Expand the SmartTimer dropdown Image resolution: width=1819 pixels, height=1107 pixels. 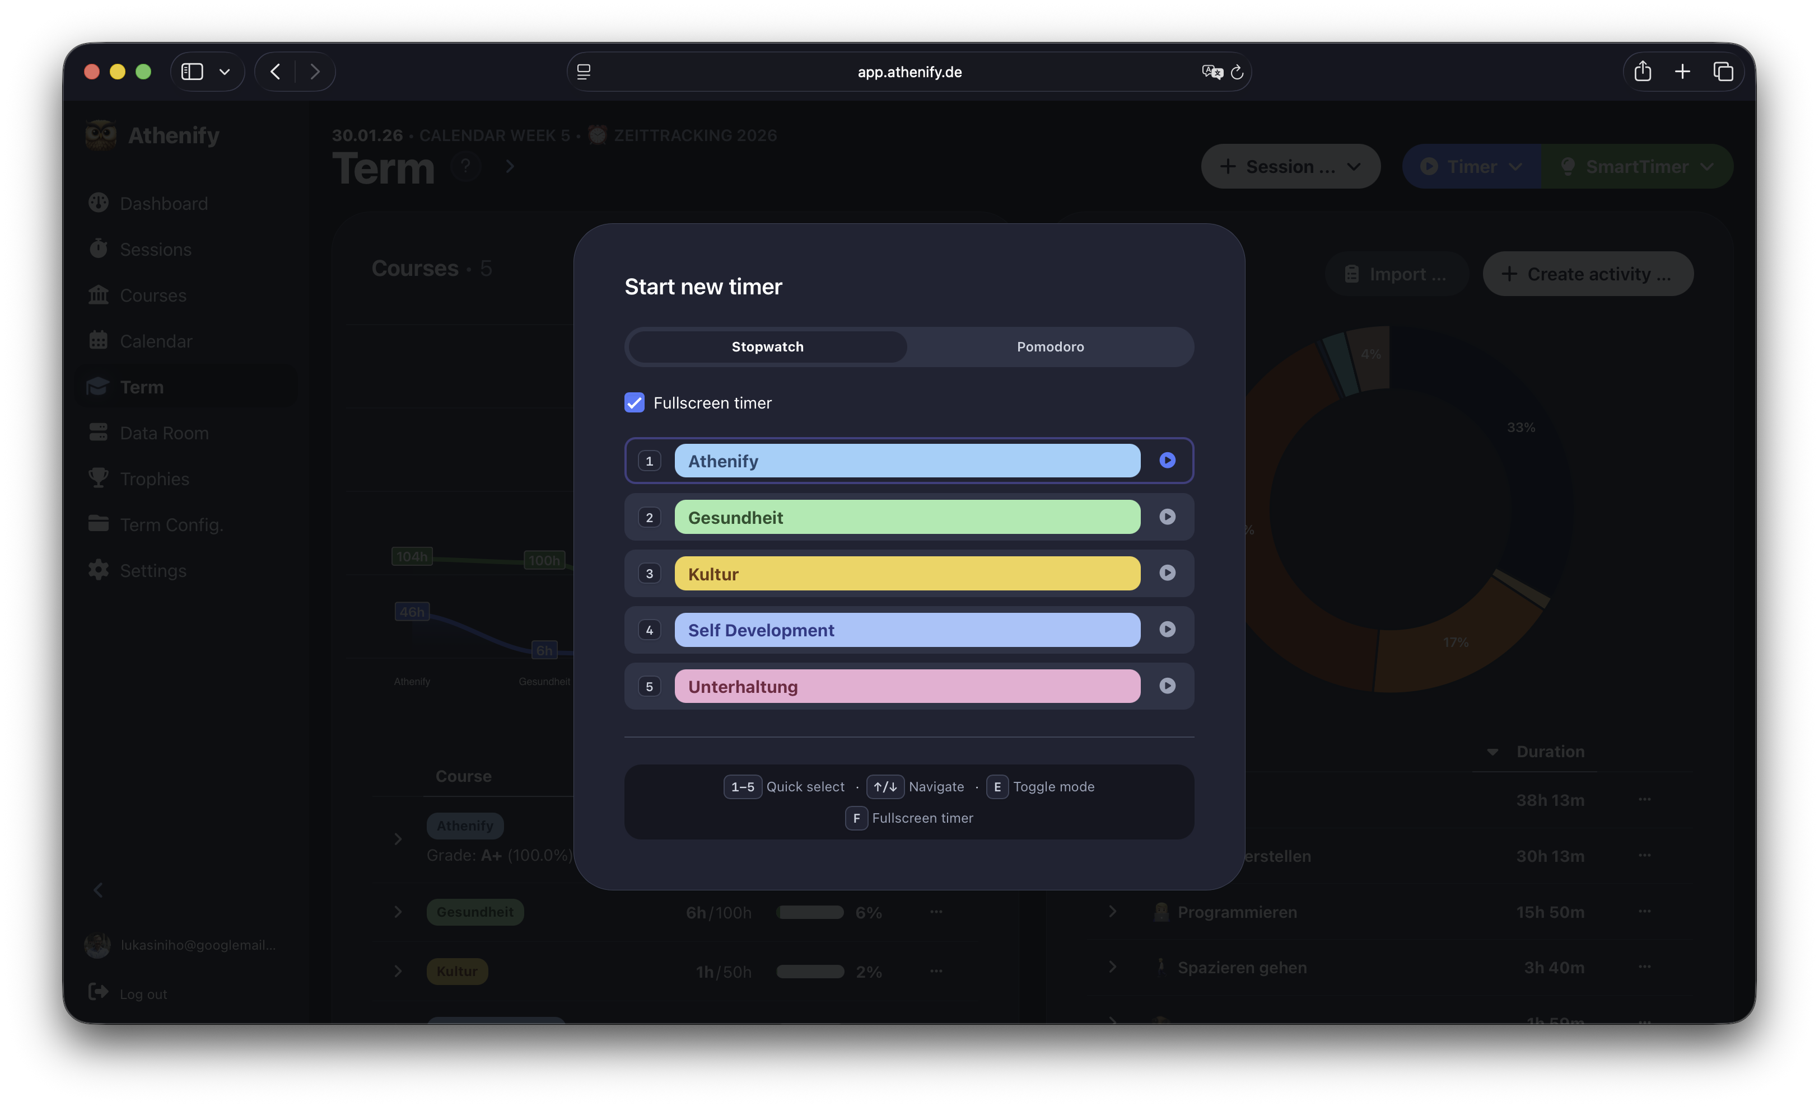(x=1638, y=166)
